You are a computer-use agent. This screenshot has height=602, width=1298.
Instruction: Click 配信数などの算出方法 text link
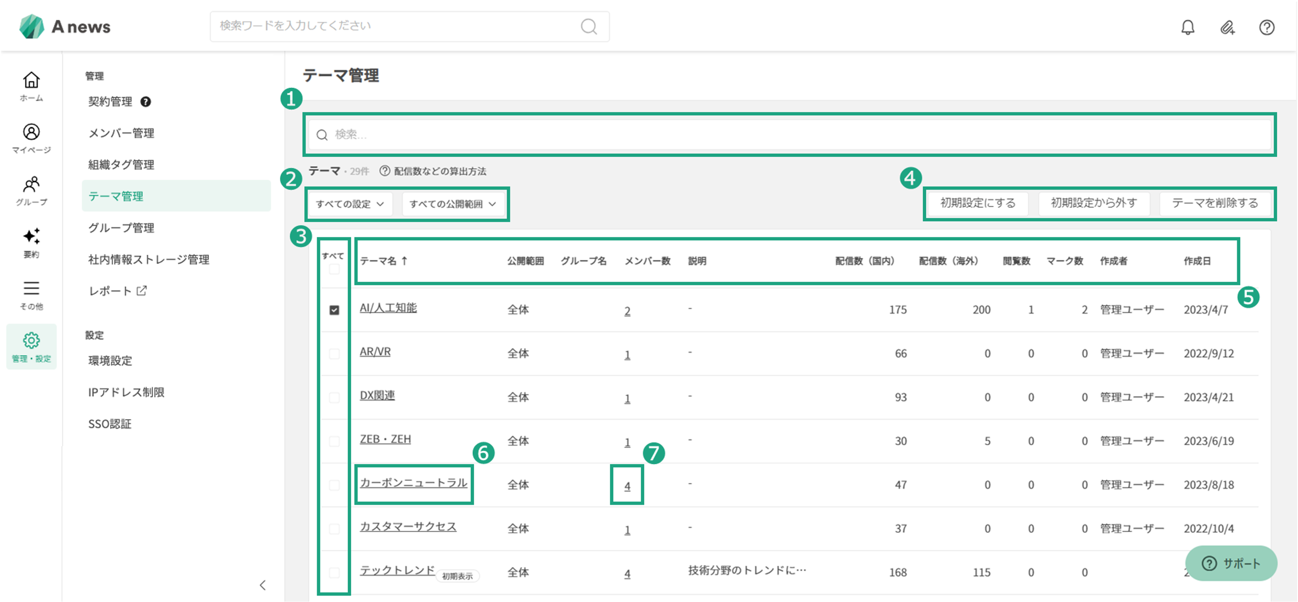(x=440, y=172)
